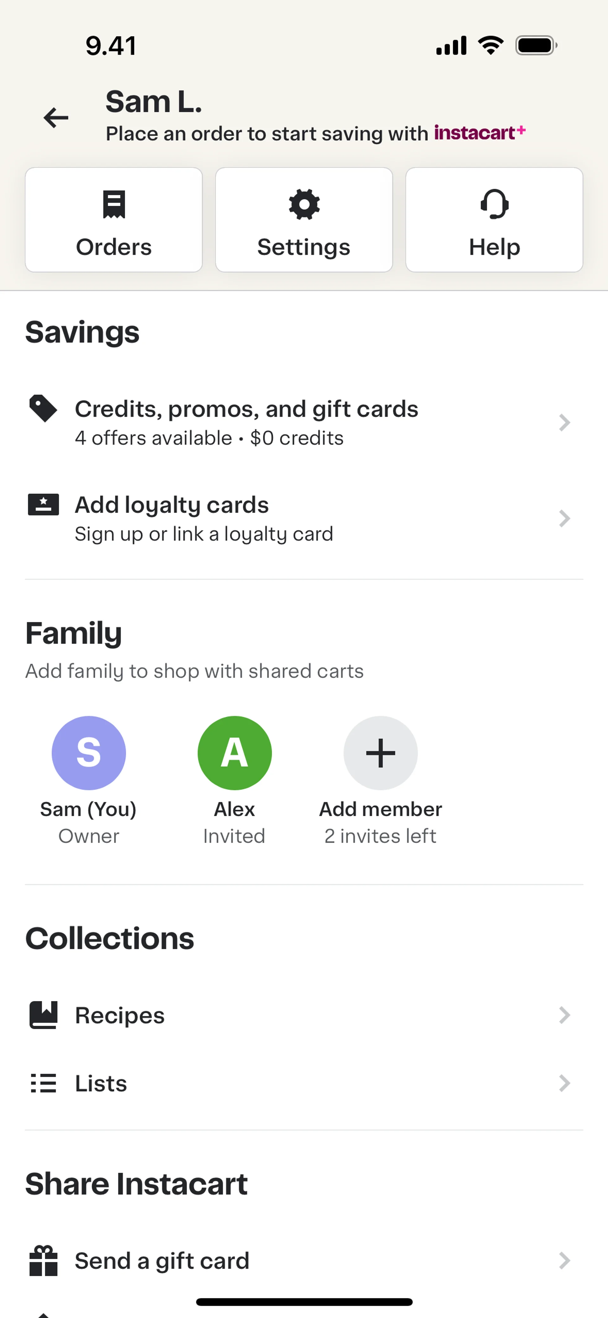This screenshot has height=1318, width=608.
Task: Tap the Lists bullet icon
Action: pyautogui.click(x=43, y=1083)
